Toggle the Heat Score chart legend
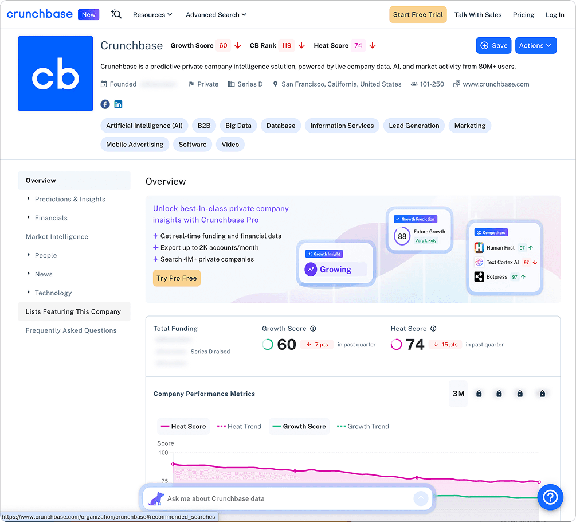576x522 pixels. tap(183, 426)
